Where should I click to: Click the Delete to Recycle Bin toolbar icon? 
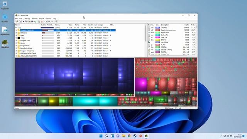tap(39, 22)
